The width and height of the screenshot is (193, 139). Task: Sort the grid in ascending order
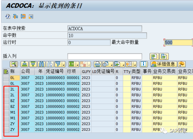pyautogui.click(x=25, y=64)
